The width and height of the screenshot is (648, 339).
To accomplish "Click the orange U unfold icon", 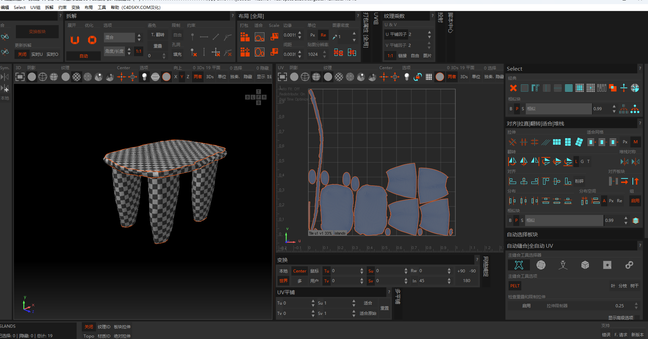I will [x=75, y=40].
